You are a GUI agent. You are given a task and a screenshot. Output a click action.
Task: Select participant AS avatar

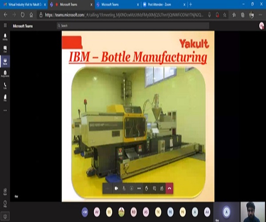point(146,212)
